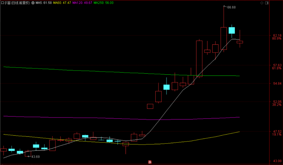The height and width of the screenshot is (165, 283).
Task: Select the yellow MA60: 47.47 label
Action: pyautogui.click(x=62, y=3)
